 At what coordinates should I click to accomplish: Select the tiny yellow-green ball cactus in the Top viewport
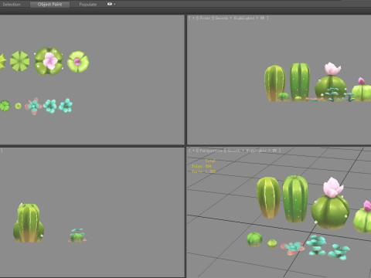(x=18, y=106)
